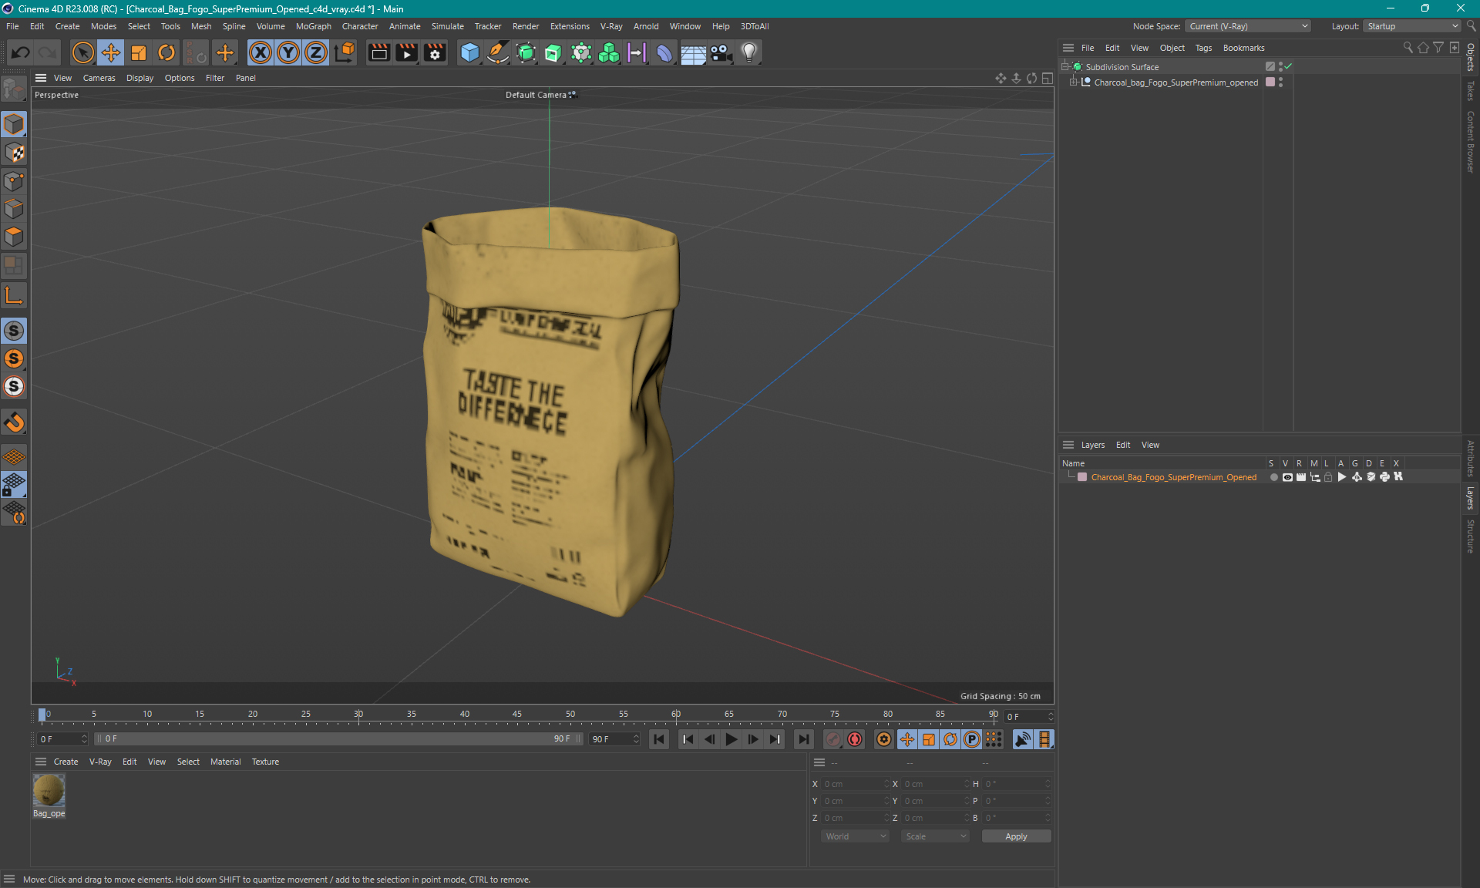Click Record Active Objects button
This screenshot has height=888, width=1480.
[x=832, y=739]
